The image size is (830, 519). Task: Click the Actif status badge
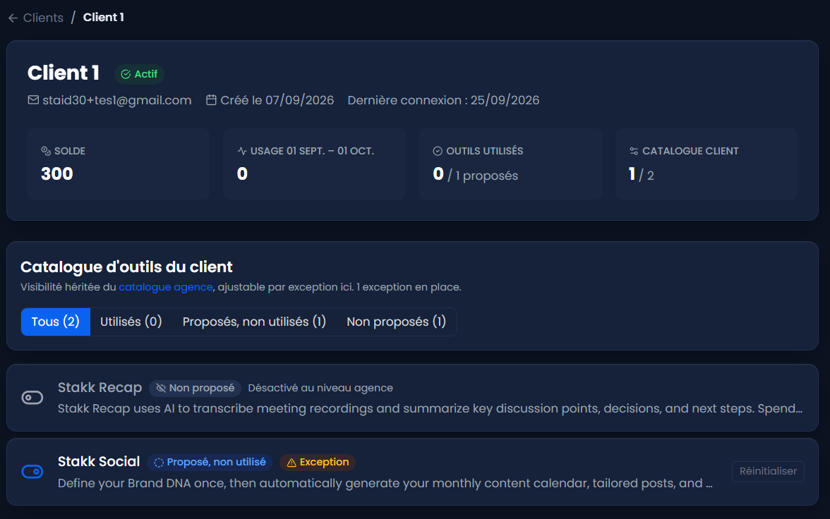coord(140,74)
